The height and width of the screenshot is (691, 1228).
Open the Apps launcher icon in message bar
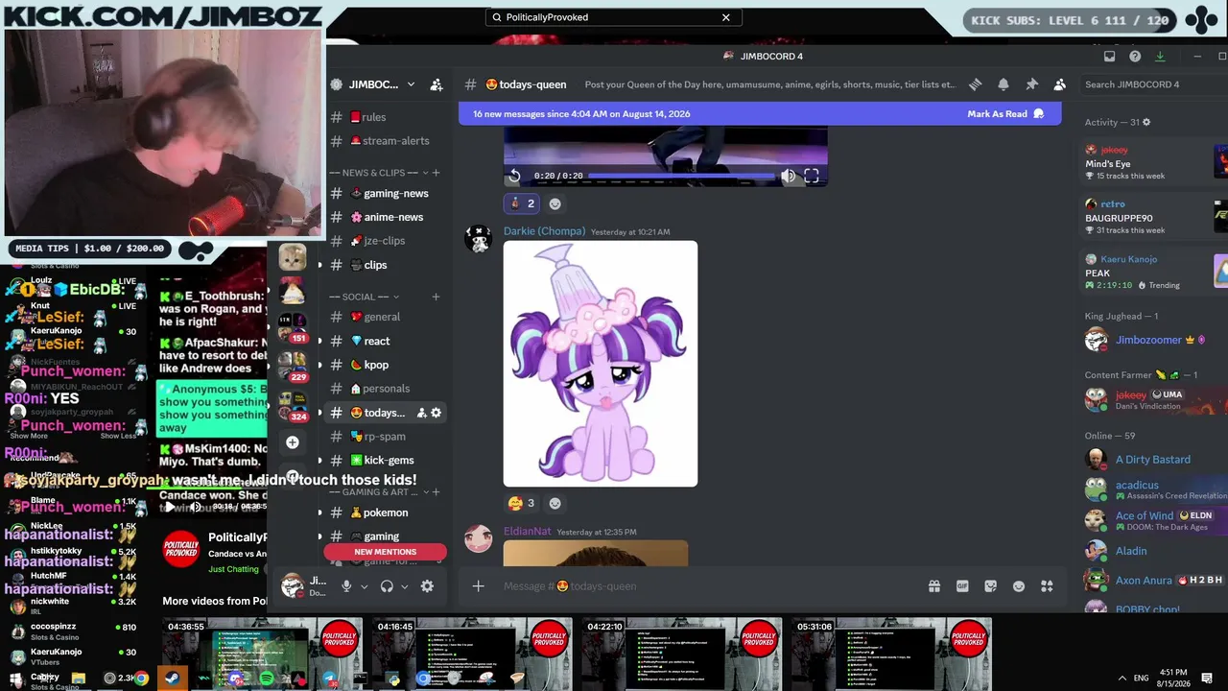(x=1048, y=586)
